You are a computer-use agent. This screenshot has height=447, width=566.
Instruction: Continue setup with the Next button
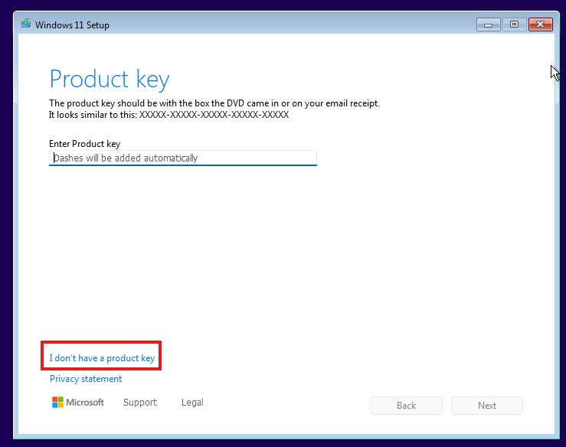[487, 406]
